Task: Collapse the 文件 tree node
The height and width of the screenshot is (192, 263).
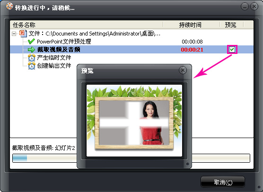Action: click(x=14, y=34)
